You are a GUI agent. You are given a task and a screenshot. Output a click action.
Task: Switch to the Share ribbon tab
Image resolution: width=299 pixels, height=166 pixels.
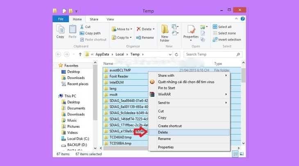pos(94,19)
